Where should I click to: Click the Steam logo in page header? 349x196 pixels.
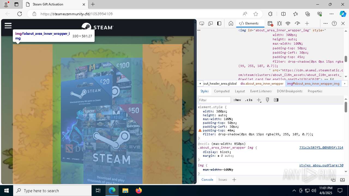click(97, 27)
